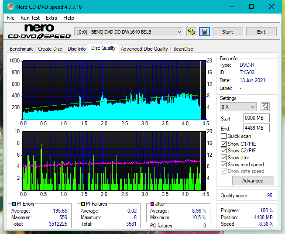This screenshot has width=285, height=234.
Task: Switch to the Benchmark tab
Action: (x=21, y=49)
